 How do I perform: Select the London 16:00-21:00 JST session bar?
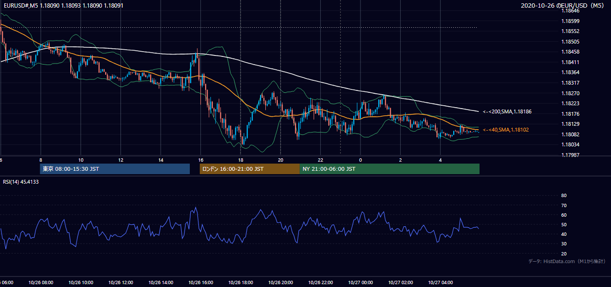pyautogui.click(x=250, y=169)
